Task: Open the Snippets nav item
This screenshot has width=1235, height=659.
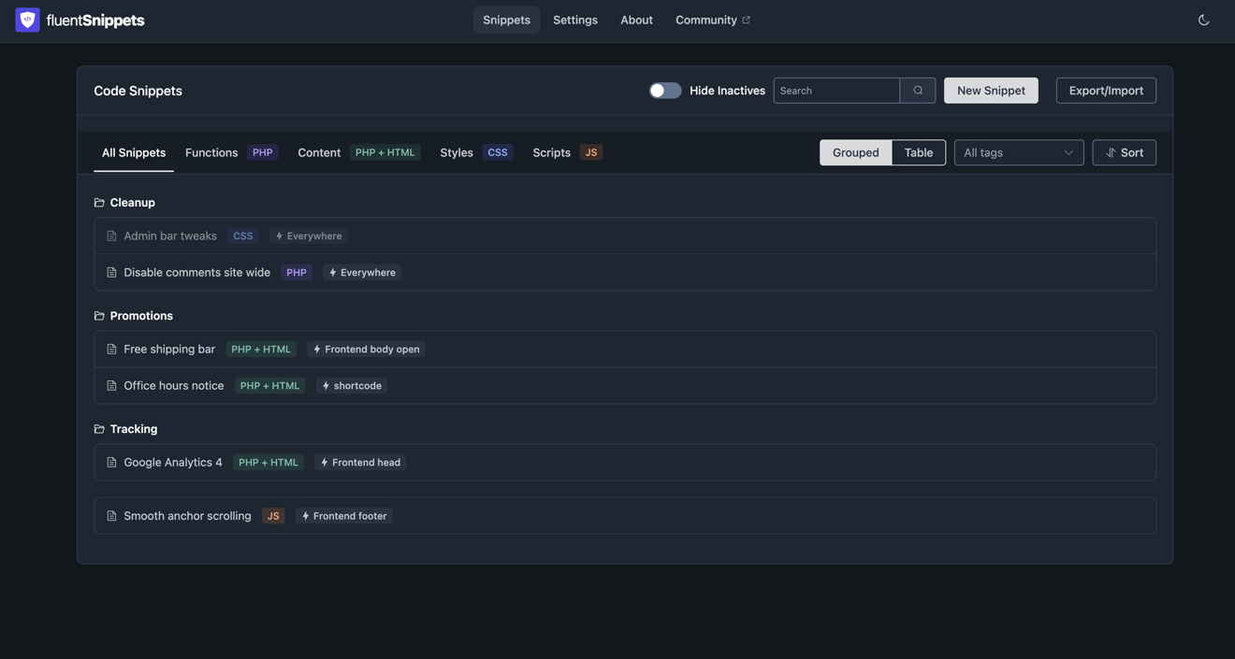Action: [x=506, y=20]
